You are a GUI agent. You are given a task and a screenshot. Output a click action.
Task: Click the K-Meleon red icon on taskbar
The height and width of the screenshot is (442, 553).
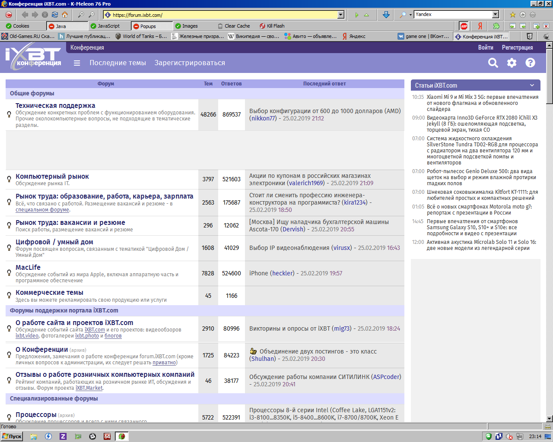(x=122, y=436)
